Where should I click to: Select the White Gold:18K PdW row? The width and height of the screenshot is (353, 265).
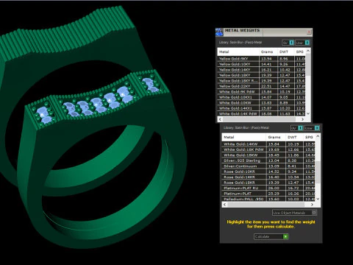coord(268,149)
